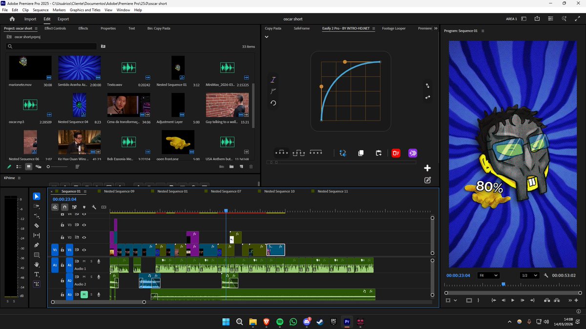Switch to Effect Controls tab
This screenshot has width=586, height=329.
tap(55, 28)
